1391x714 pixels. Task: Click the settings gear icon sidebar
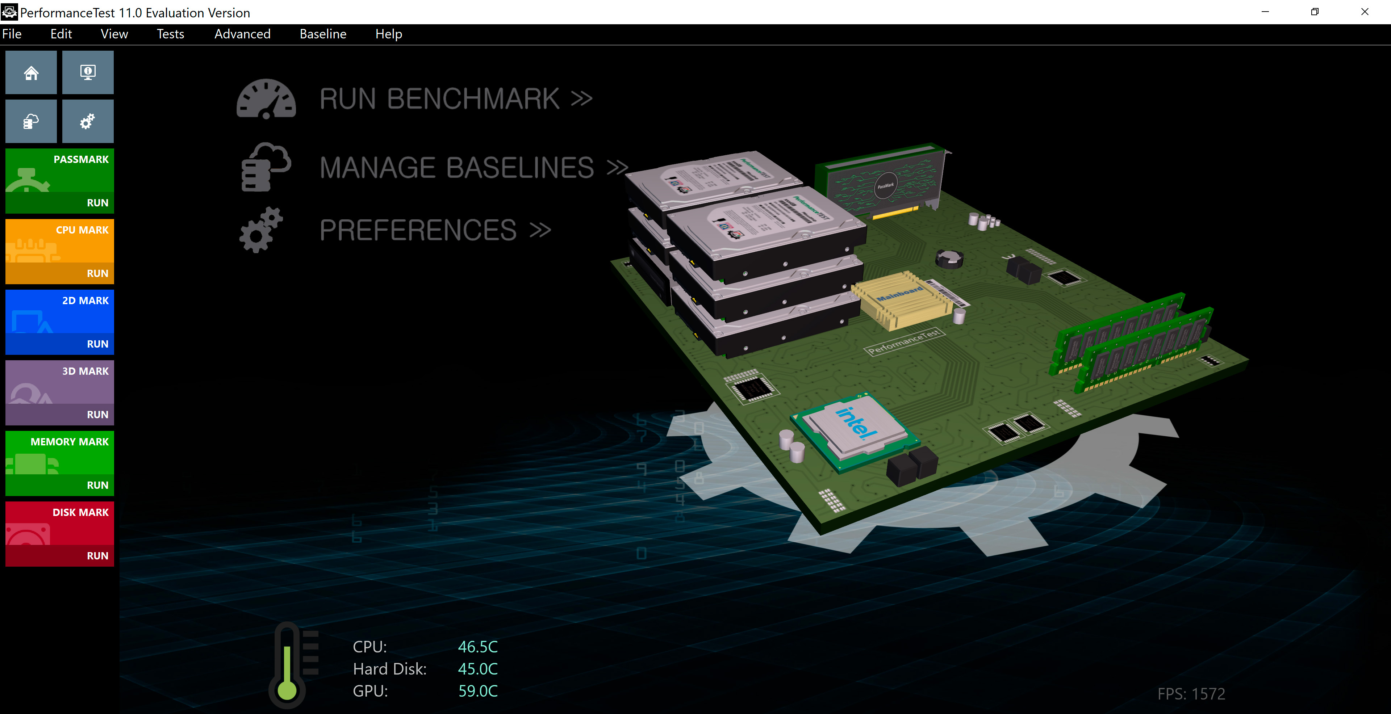88,119
